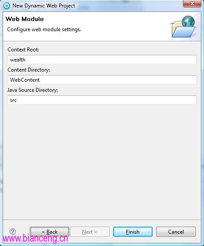Finish creating the web project
Image resolution: width=204 pixels, height=246 pixels.
(x=132, y=232)
